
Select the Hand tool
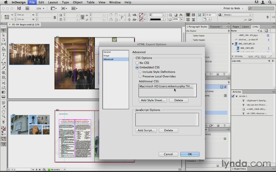click(x=3, y=112)
